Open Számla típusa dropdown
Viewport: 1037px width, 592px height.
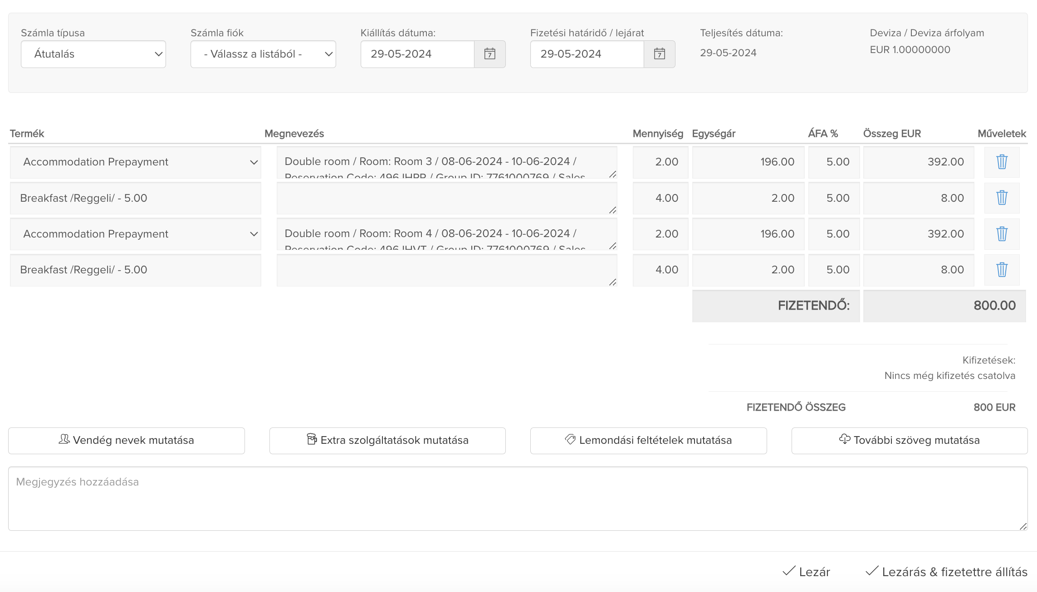pos(93,54)
